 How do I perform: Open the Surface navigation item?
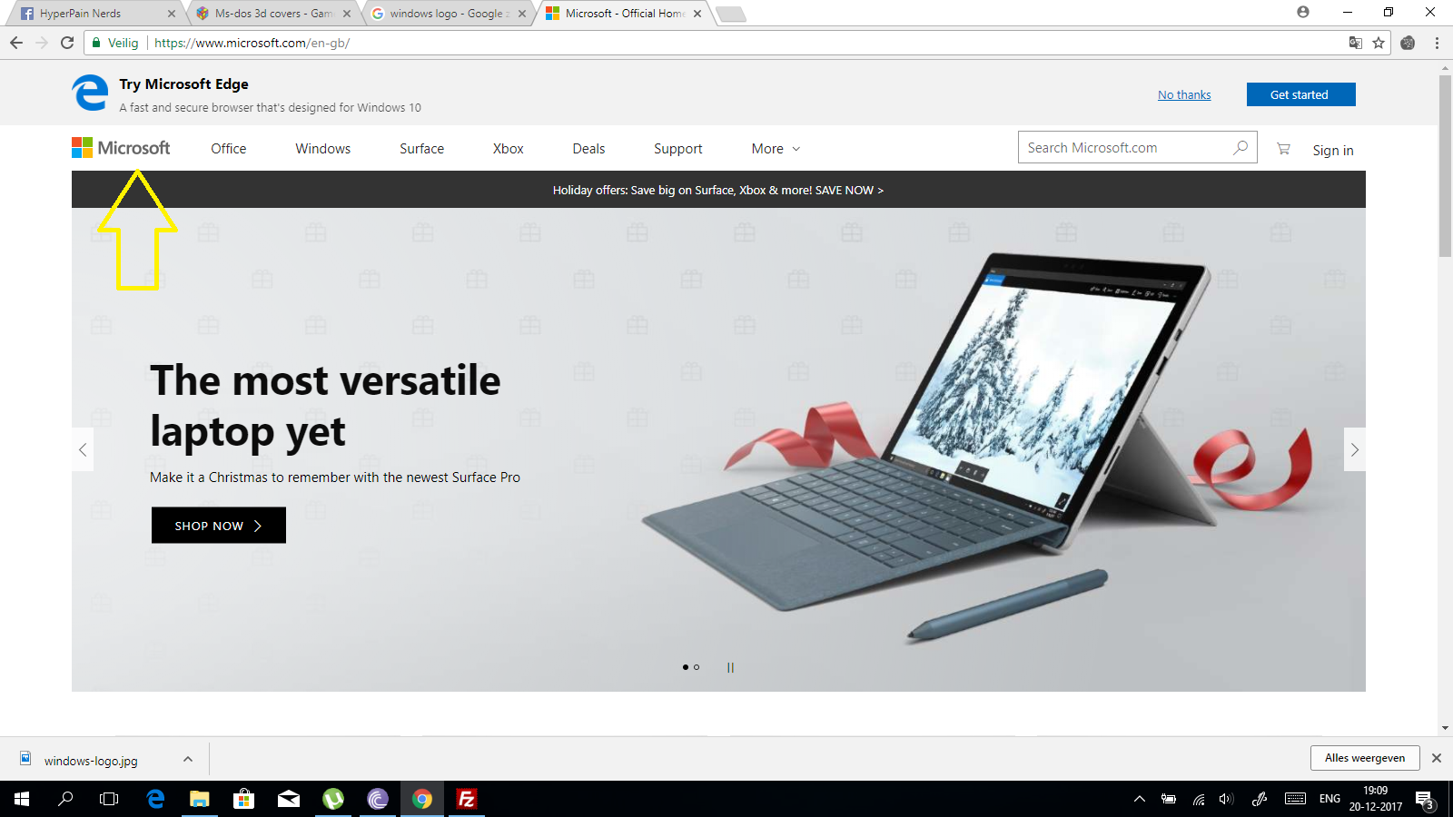421,149
